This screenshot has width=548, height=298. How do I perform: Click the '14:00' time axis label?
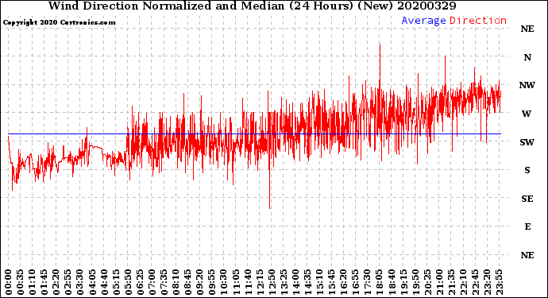tap(295, 282)
